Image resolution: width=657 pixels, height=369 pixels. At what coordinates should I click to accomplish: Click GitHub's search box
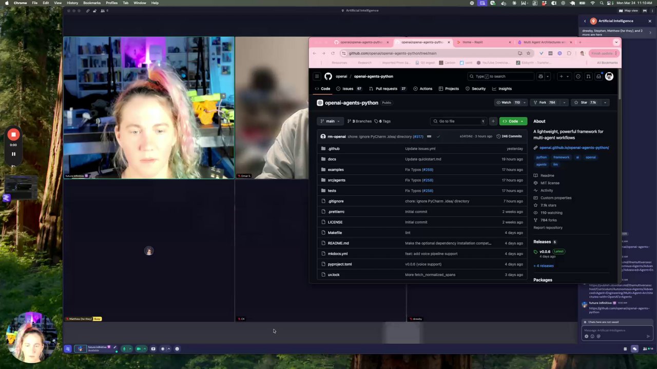500,76
